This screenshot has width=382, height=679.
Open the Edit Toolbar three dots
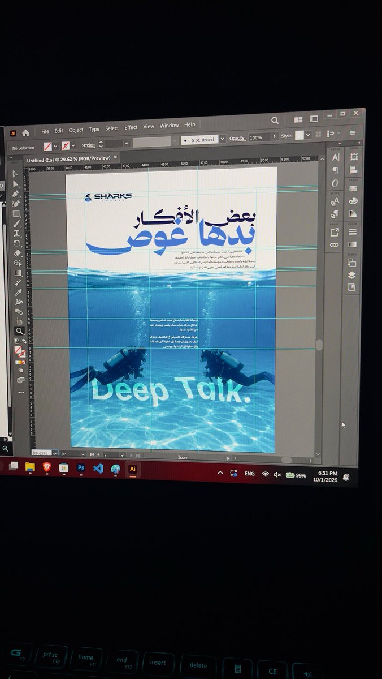[21, 392]
